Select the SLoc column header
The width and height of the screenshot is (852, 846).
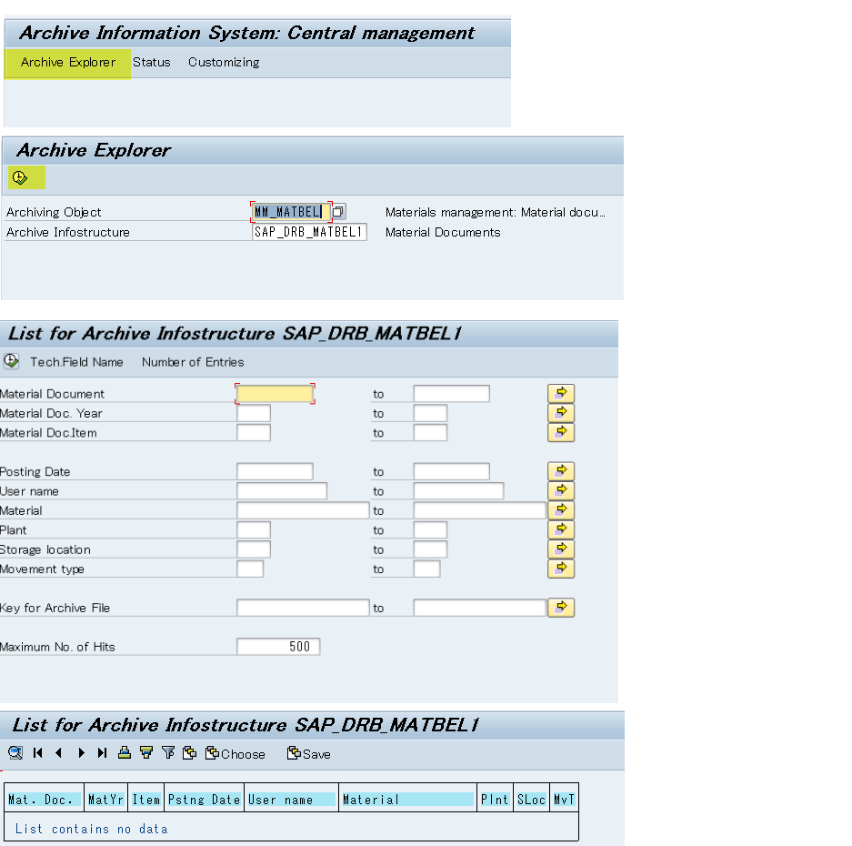click(x=531, y=800)
